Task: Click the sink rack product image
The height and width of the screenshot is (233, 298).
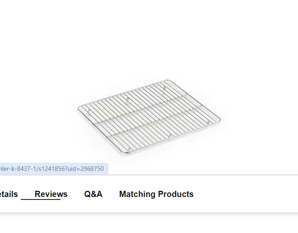Action: point(149,117)
